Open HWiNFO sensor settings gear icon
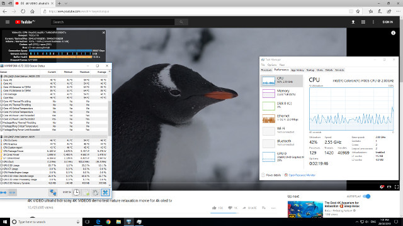 (95, 193)
